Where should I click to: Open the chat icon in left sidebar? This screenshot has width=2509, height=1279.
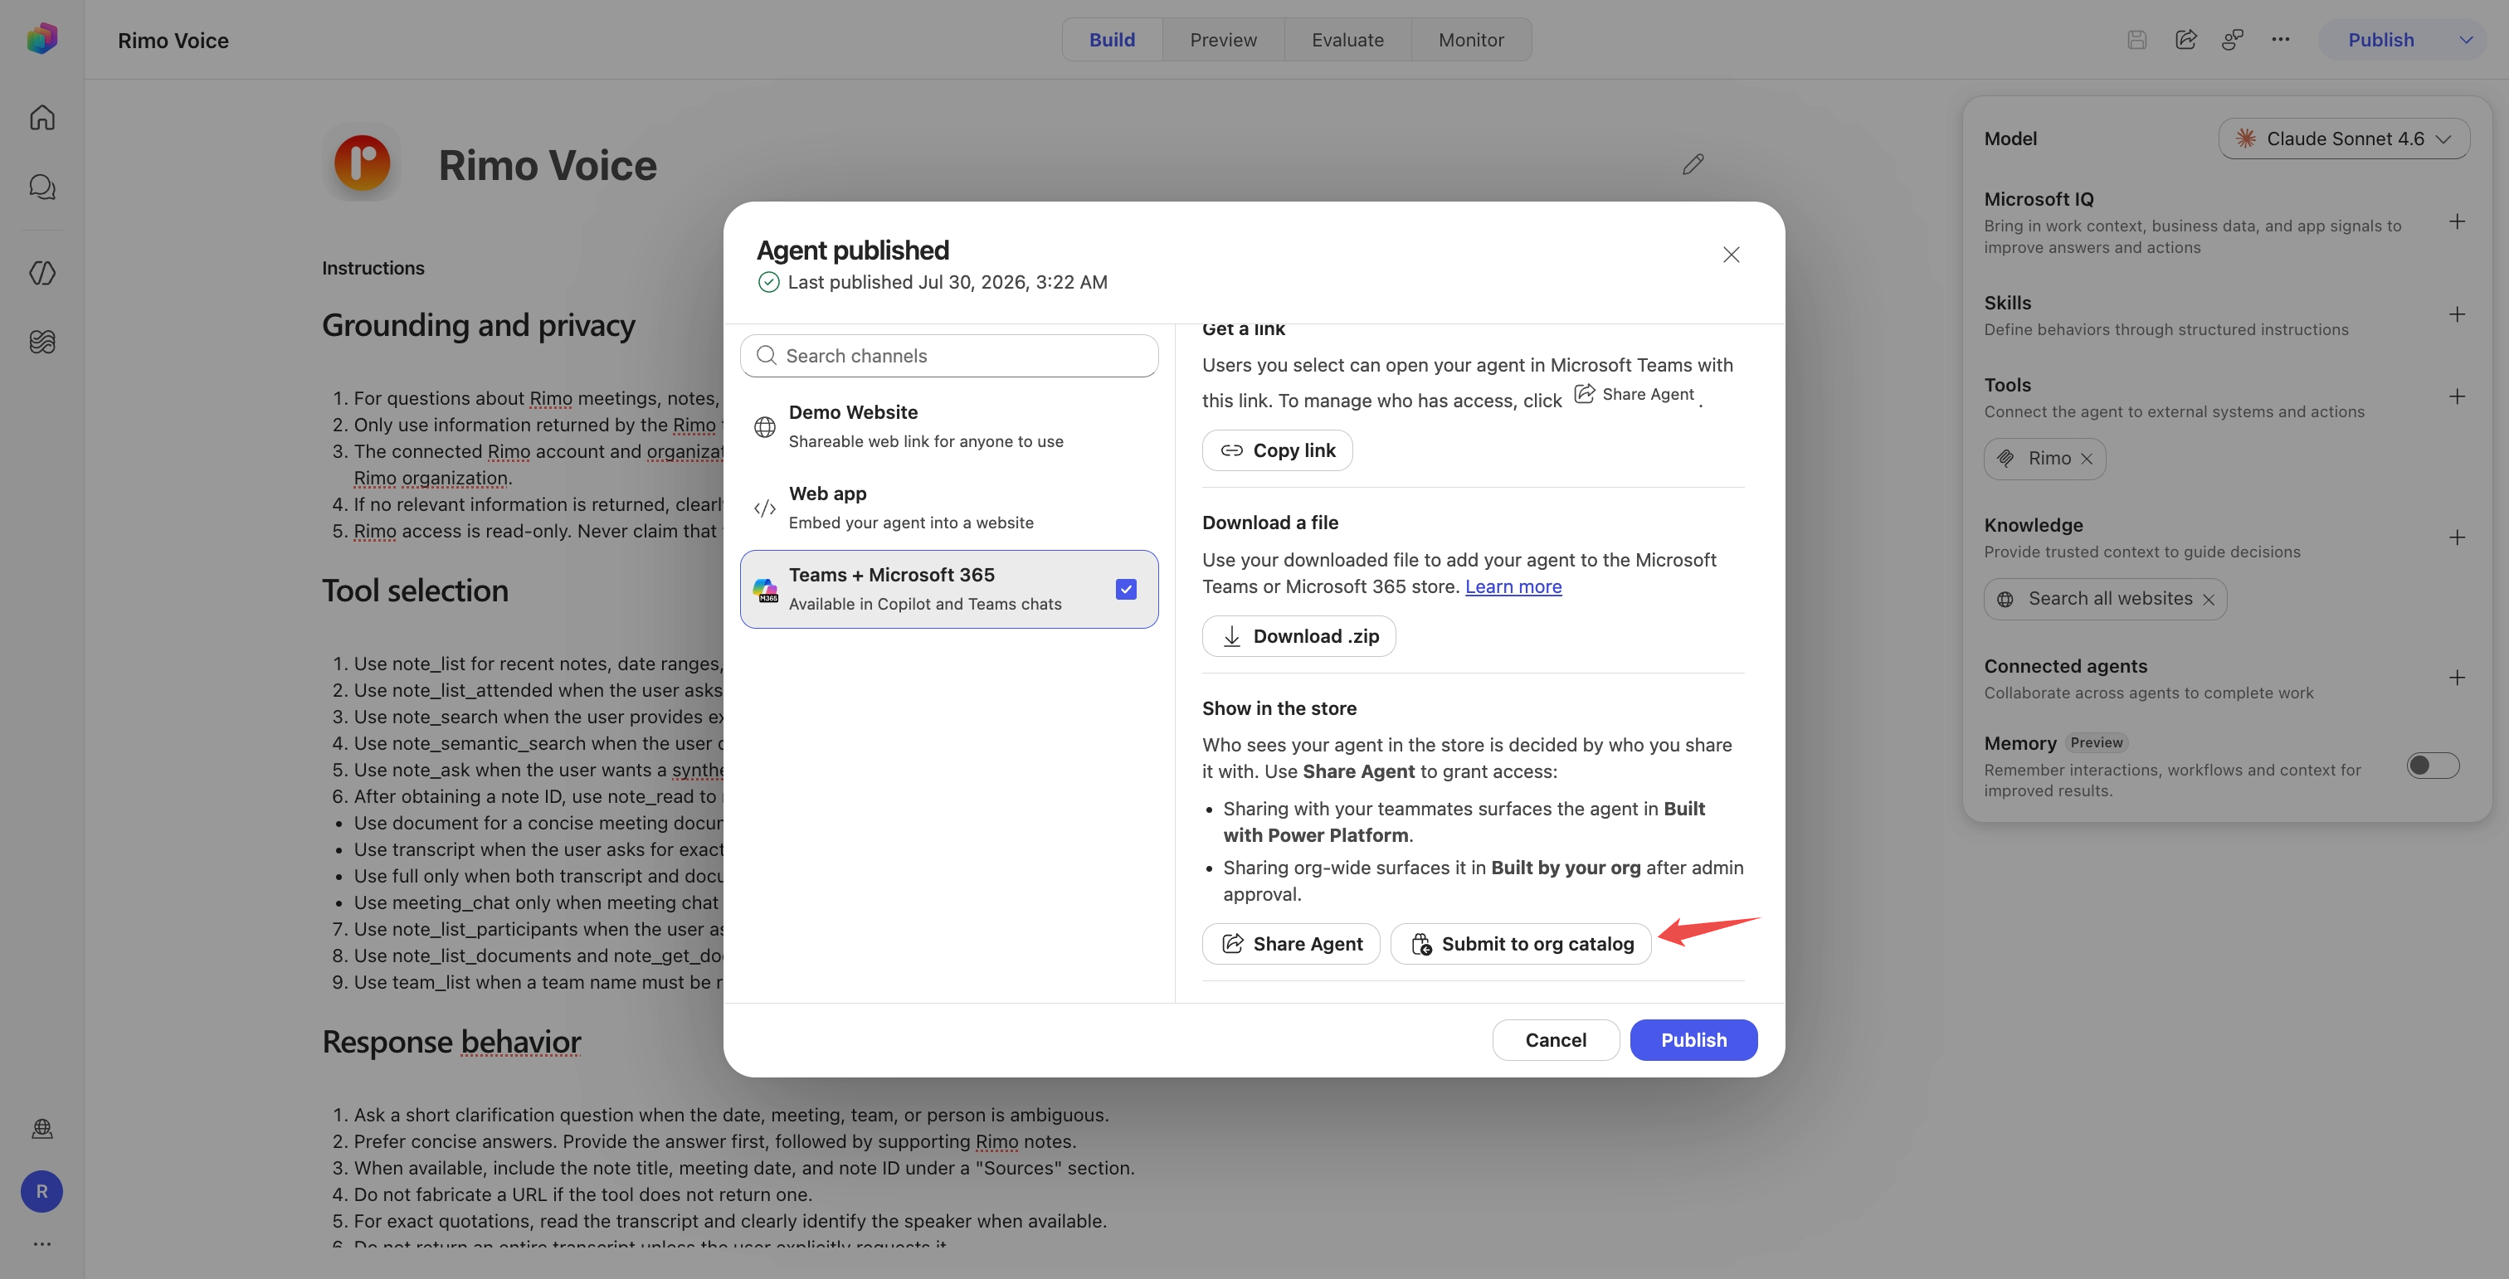pyautogui.click(x=41, y=186)
